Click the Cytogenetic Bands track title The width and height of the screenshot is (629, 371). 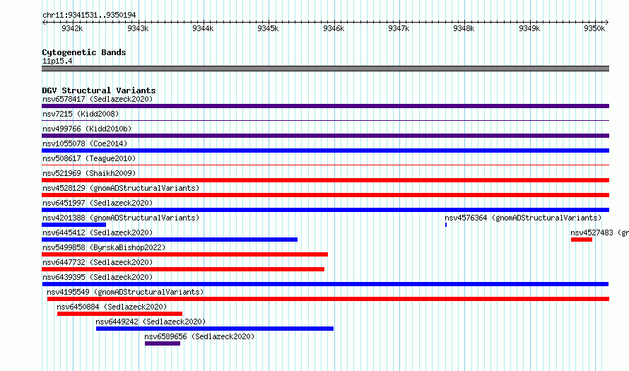coord(84,52)
